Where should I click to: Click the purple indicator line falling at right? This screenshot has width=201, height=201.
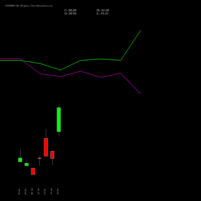pos(131,84)
